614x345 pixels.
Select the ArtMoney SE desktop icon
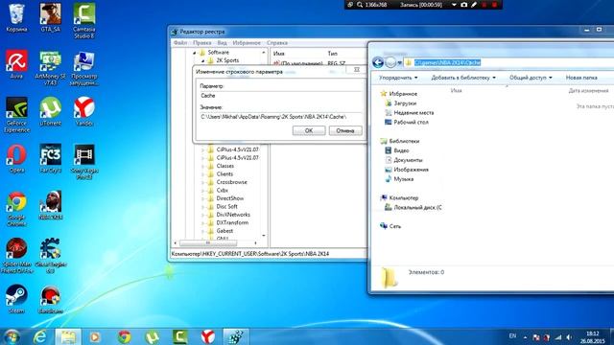coord(51,68)
